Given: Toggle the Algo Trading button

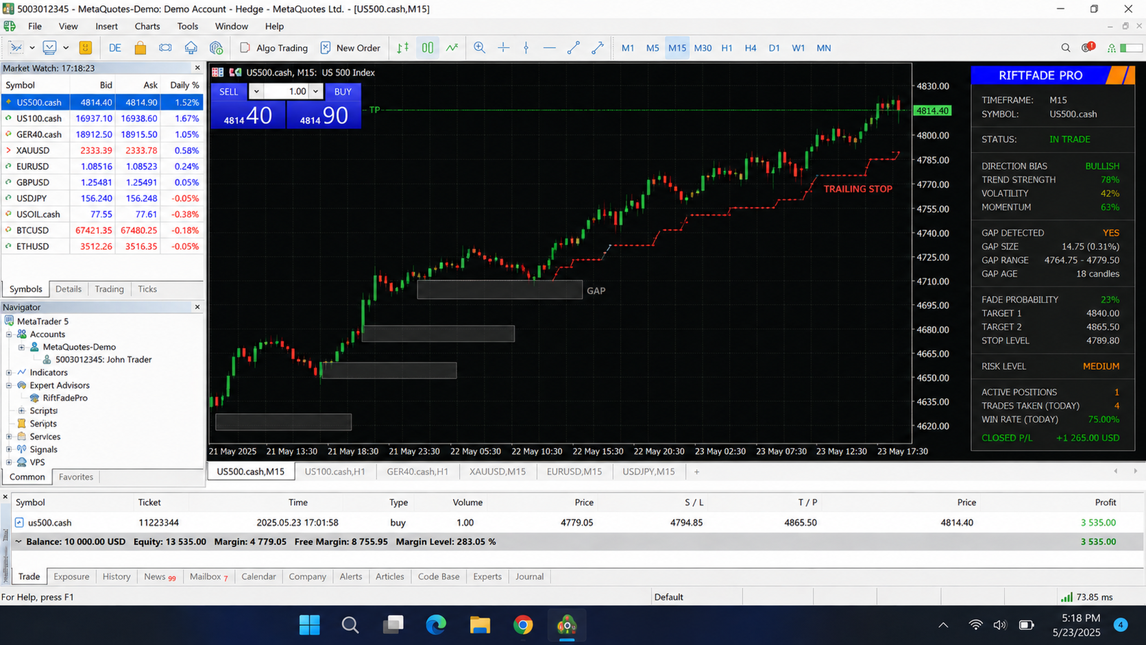Looking at the screenshot, I should coord(273,48).
